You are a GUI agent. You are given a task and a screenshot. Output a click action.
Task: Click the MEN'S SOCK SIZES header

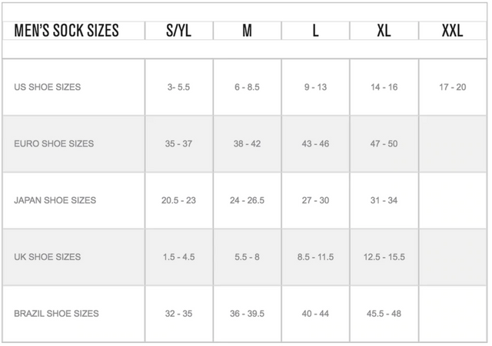tap(67, 31)
